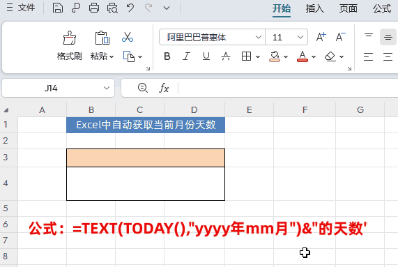Viewport: 398px width, 267px height.
Task: Toggle underline formatting
Action: click(x=206, y=56)
